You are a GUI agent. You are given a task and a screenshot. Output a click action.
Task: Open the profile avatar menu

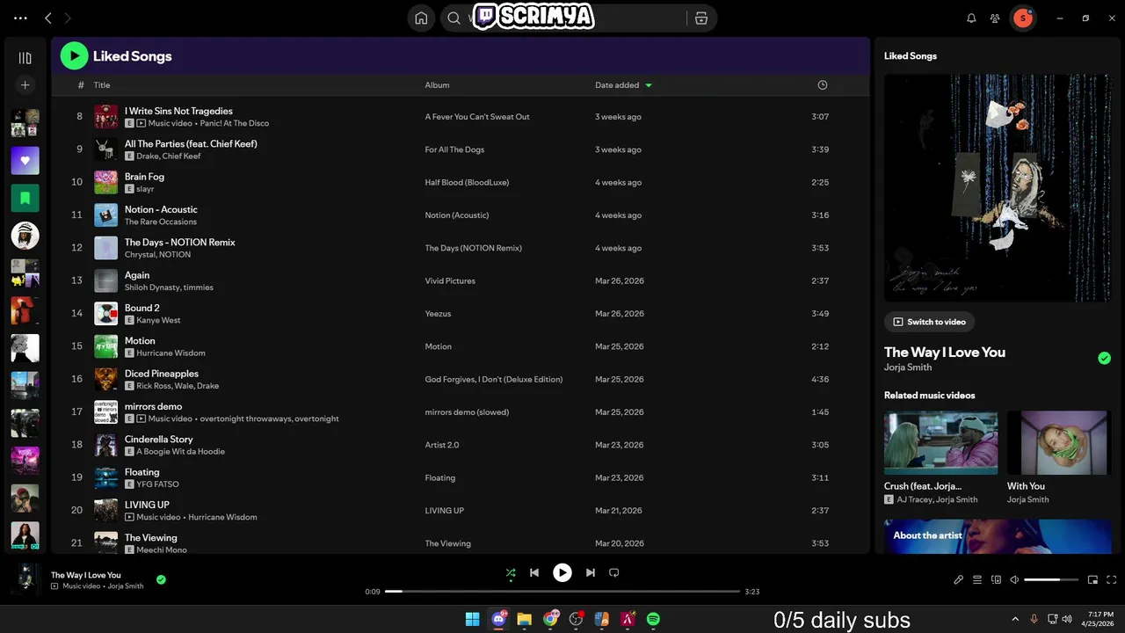click(x=1022, y=18)
